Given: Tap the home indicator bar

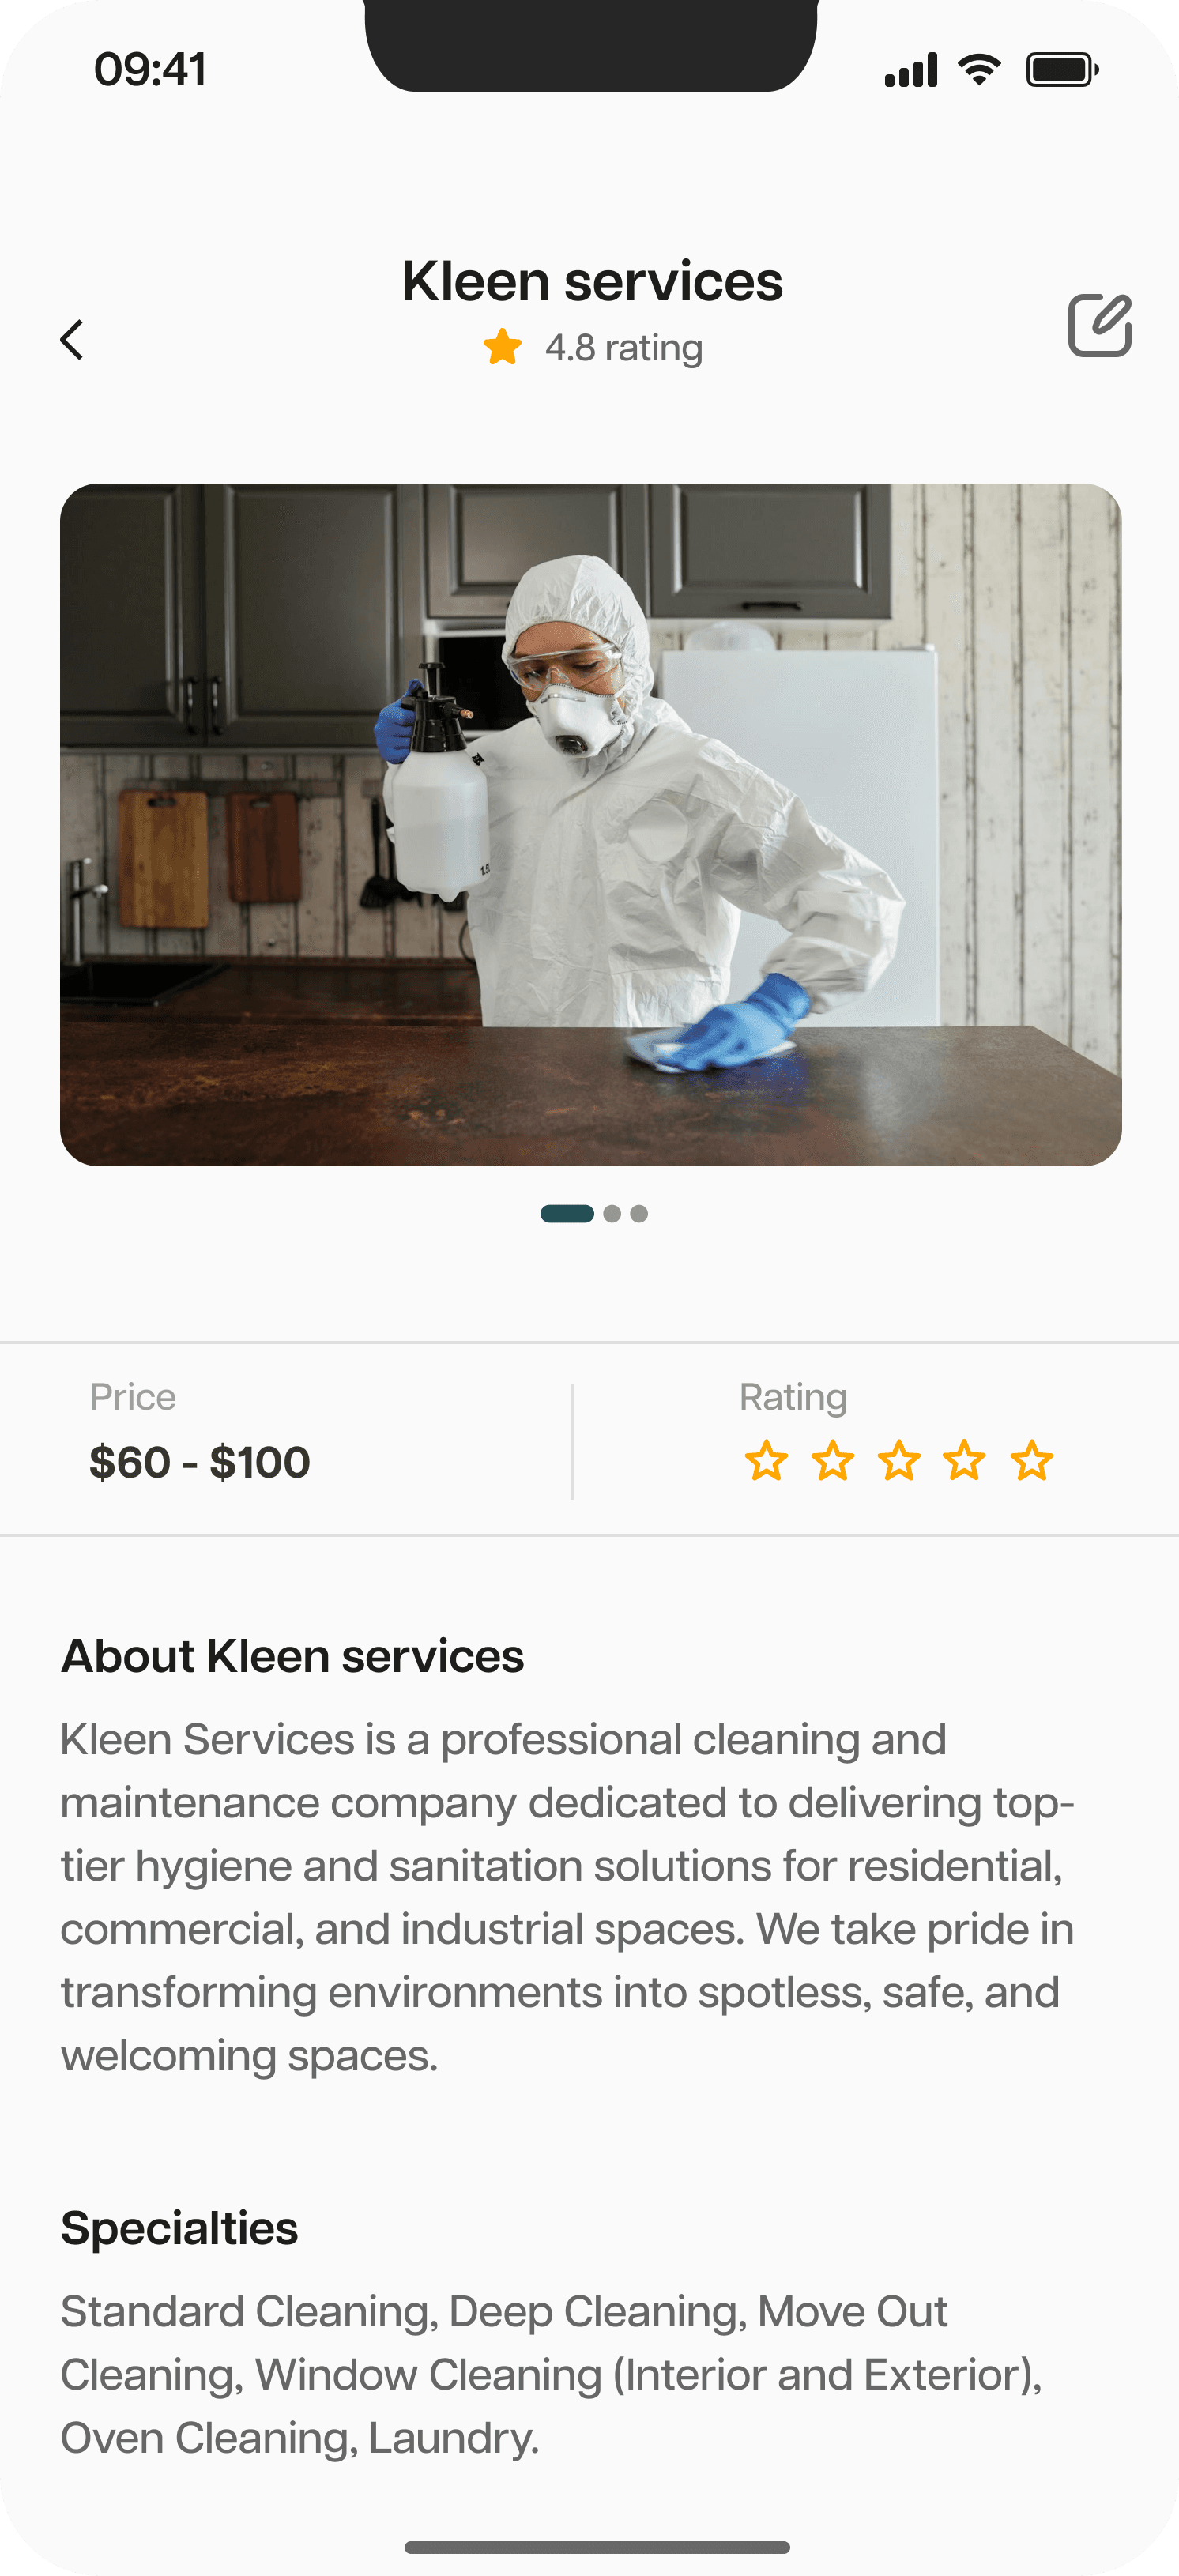Looking at the screenshot, I should [x=597, y=2546].
